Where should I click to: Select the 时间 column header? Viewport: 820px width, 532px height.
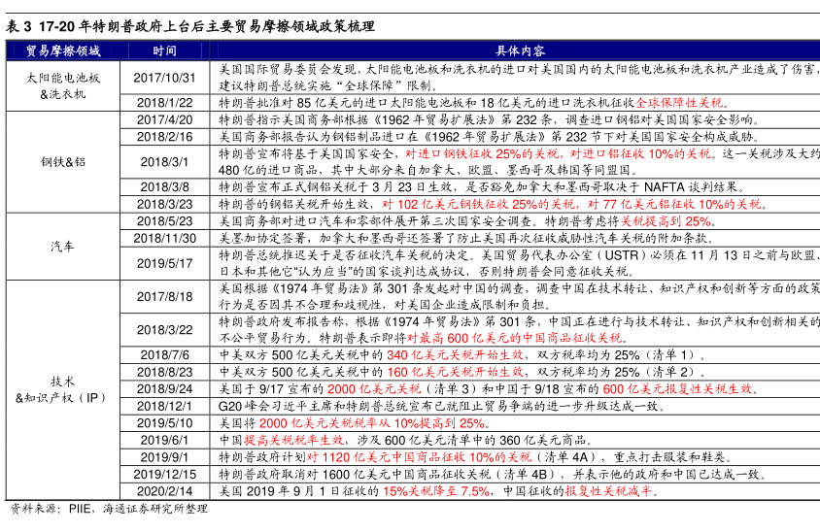pos(164,50)
